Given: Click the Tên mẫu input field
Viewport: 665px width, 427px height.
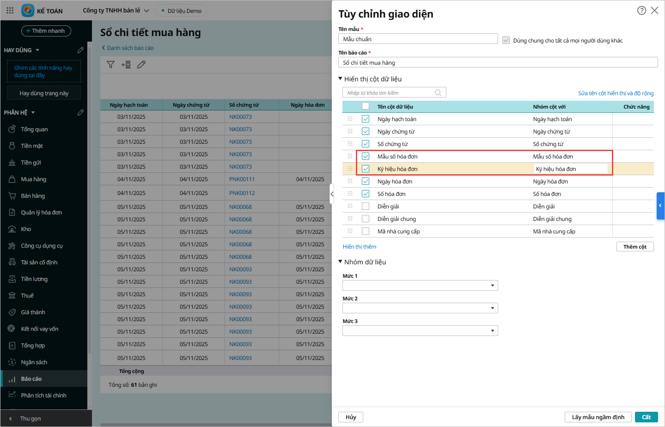Looking at the screenshot, I should coord(418,39).
